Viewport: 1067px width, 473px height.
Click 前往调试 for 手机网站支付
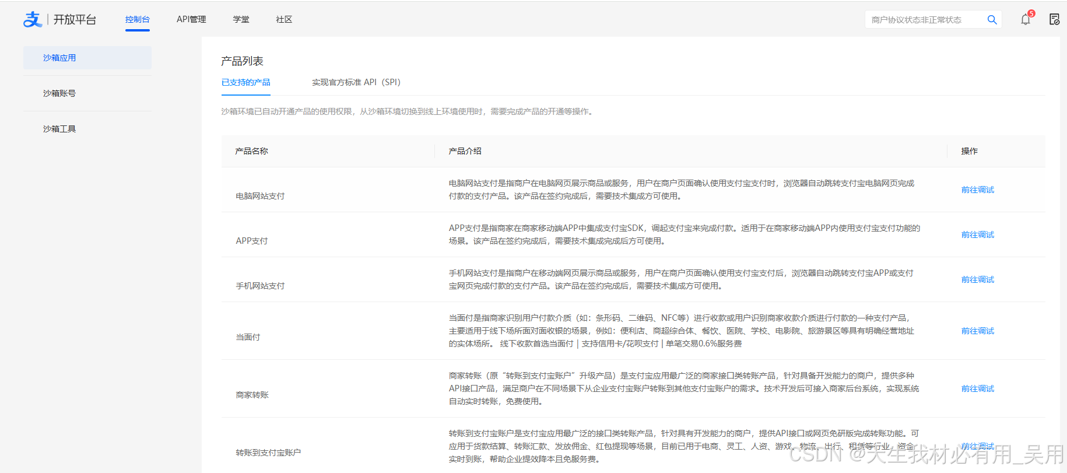pos(978,279)
